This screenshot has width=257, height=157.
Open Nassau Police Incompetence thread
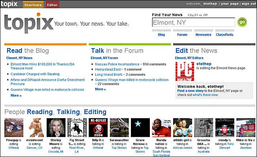[117, 64]
